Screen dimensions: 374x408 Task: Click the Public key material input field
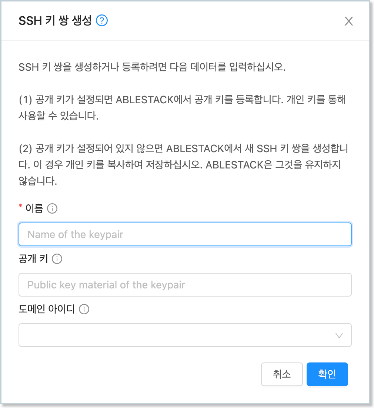click(185, 285)
